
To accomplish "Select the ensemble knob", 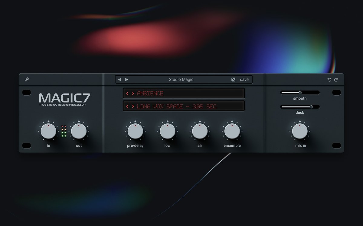I will tap(232, 131).
